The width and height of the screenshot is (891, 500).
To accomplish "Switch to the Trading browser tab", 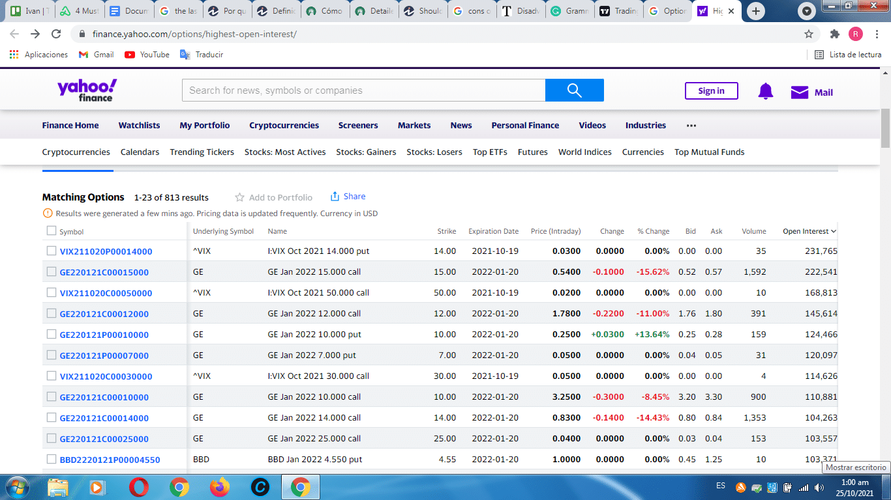I will pos(618,11).
